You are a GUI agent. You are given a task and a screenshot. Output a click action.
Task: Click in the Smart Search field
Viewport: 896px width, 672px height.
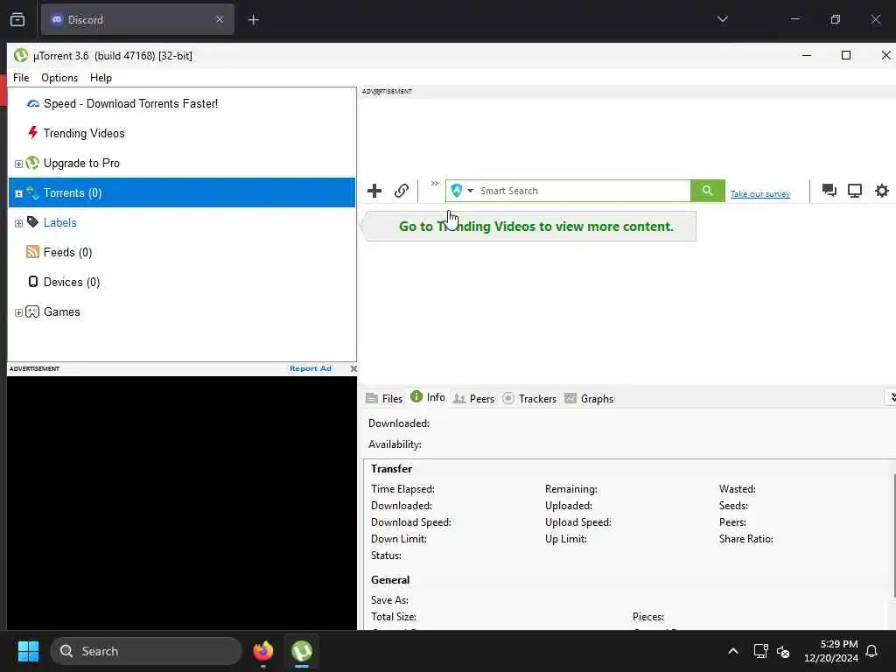point(584,191)
